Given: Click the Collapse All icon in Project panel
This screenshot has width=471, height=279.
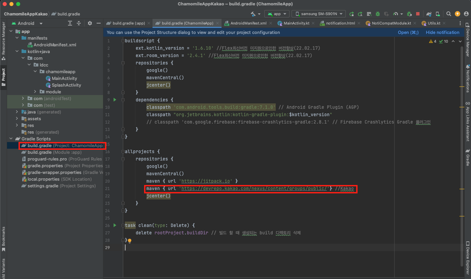Looking at the screenshot, I should pyautogui.click(x=79, y=23).
